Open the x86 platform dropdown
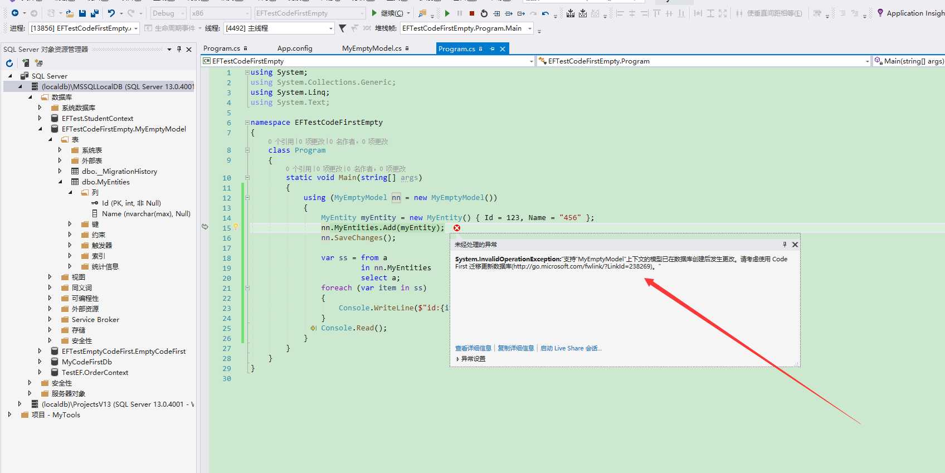This screenshot has height=473, width=945. pos(220,13)
